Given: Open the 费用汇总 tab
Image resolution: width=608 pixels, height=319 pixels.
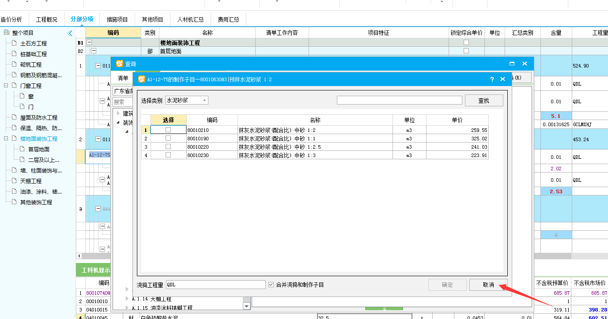Looking at the screenshot, I should [x=229, y=19].
